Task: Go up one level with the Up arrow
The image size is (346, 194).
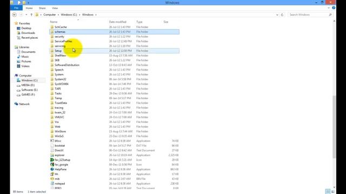Action: coord(31,15)
